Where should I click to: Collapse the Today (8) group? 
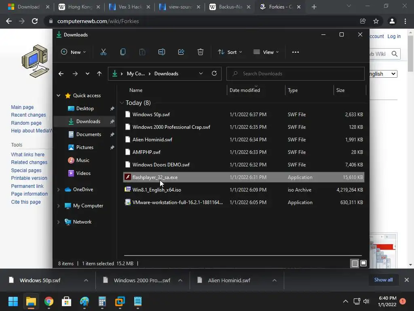pos(122,103)
